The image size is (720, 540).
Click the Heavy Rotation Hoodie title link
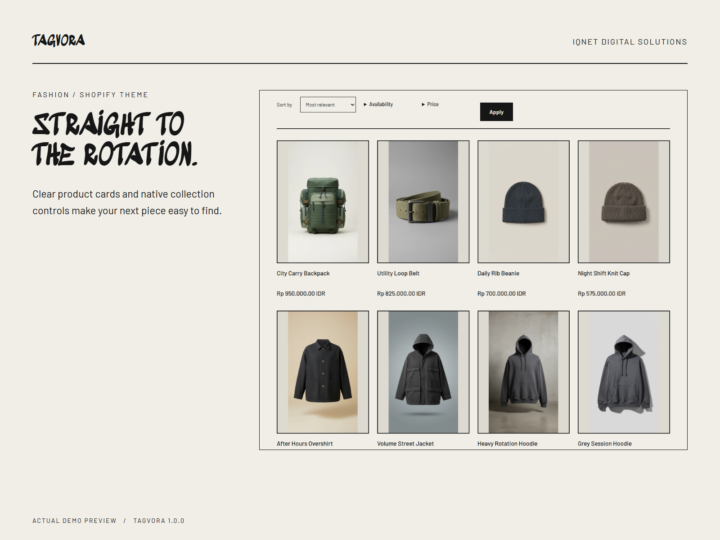click(507, 444)
